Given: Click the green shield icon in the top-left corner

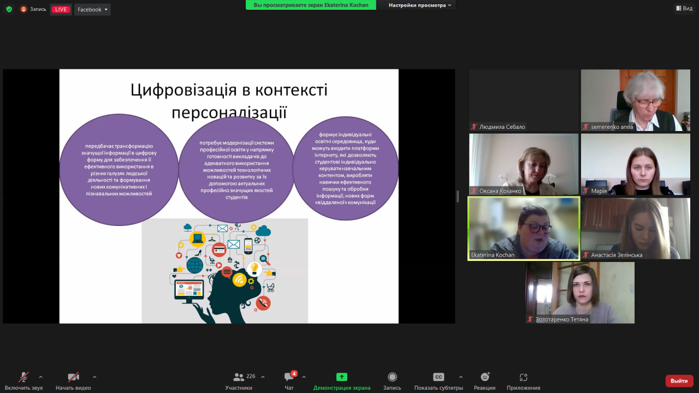Looking at the screenshot, I should click(8, 8).
